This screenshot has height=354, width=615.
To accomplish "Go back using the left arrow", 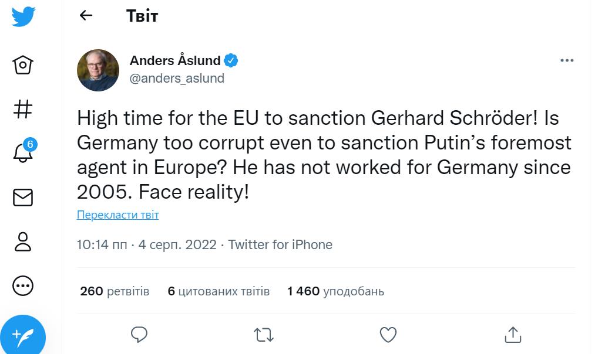I will [x=86, y=16].
